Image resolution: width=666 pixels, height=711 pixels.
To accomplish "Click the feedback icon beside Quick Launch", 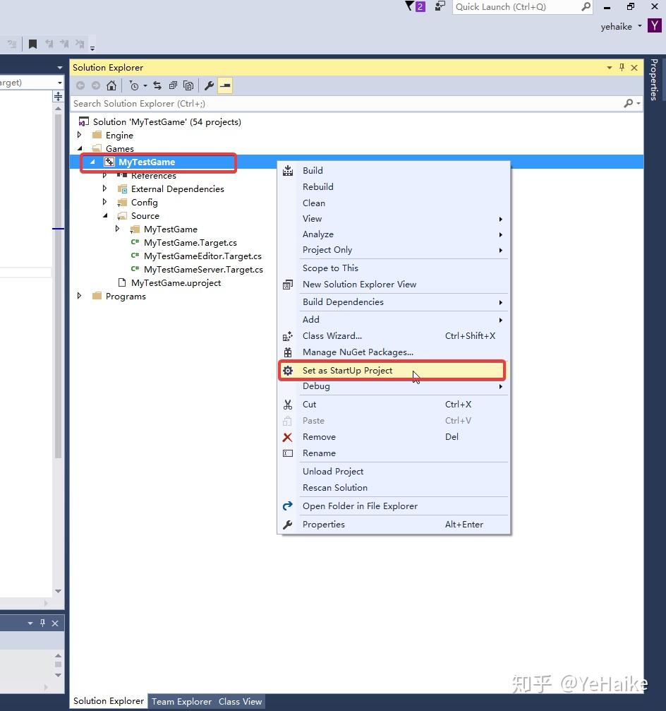I will (x=440, y=6).
